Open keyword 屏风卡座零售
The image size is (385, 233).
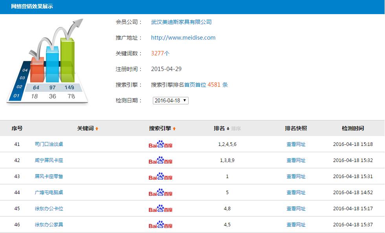pyautogui.click(x=49, y=177)
